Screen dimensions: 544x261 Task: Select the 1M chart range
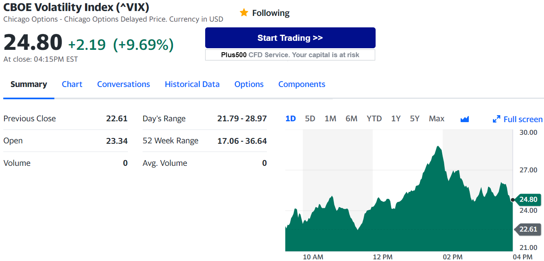330,118
